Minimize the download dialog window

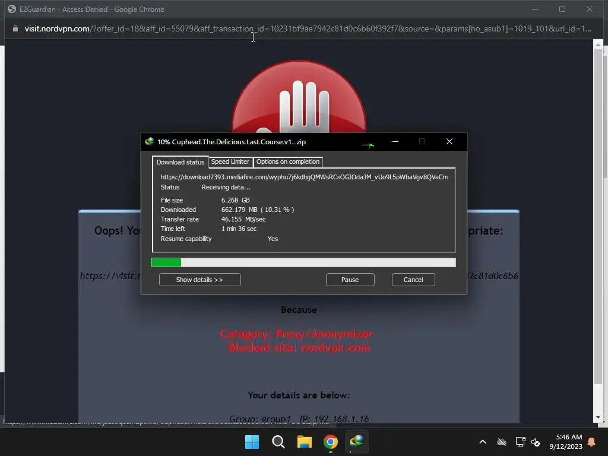pyautogui.click(x=395, y=141)
